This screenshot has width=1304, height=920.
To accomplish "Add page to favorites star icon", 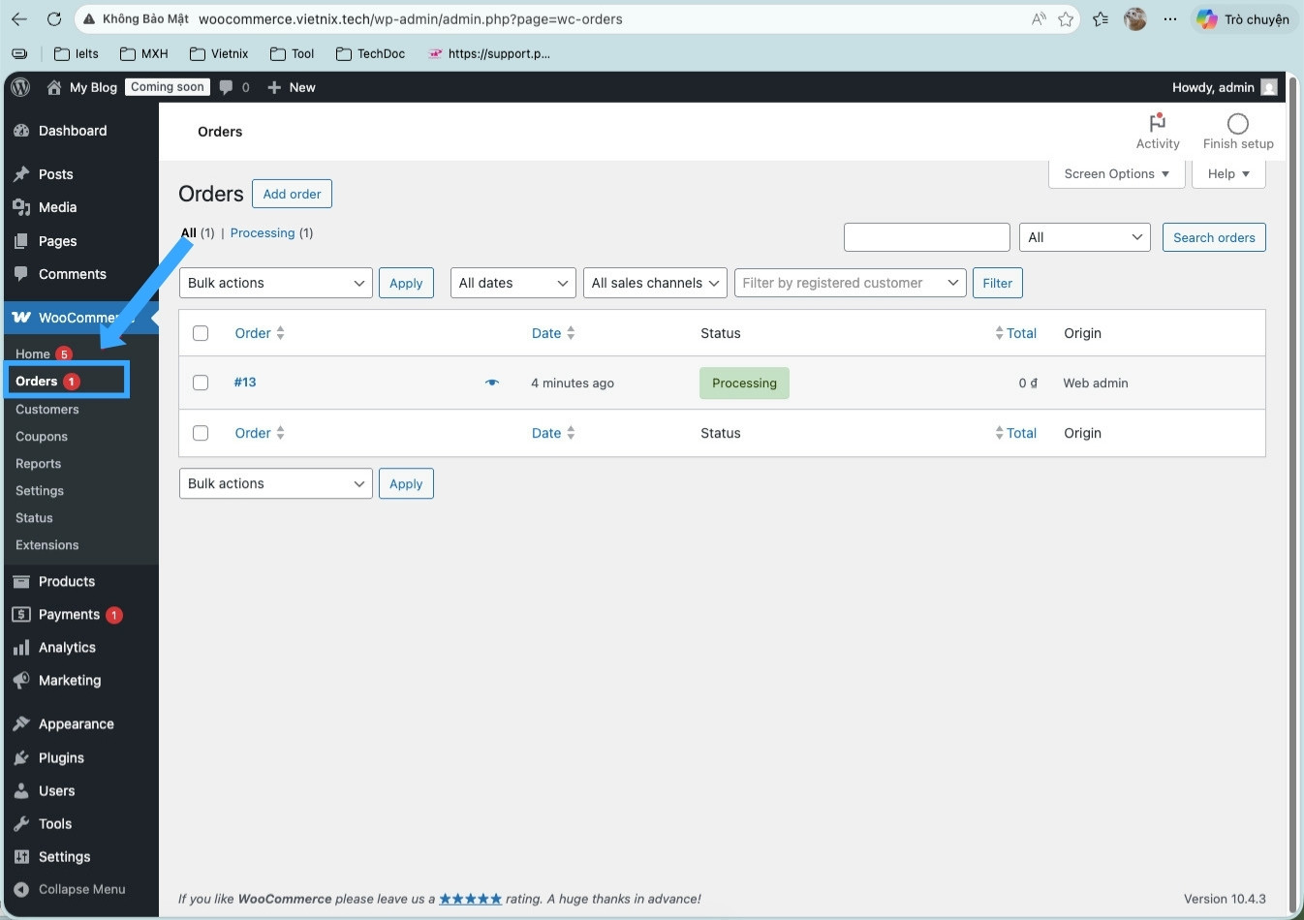I will pos(1066,18).
